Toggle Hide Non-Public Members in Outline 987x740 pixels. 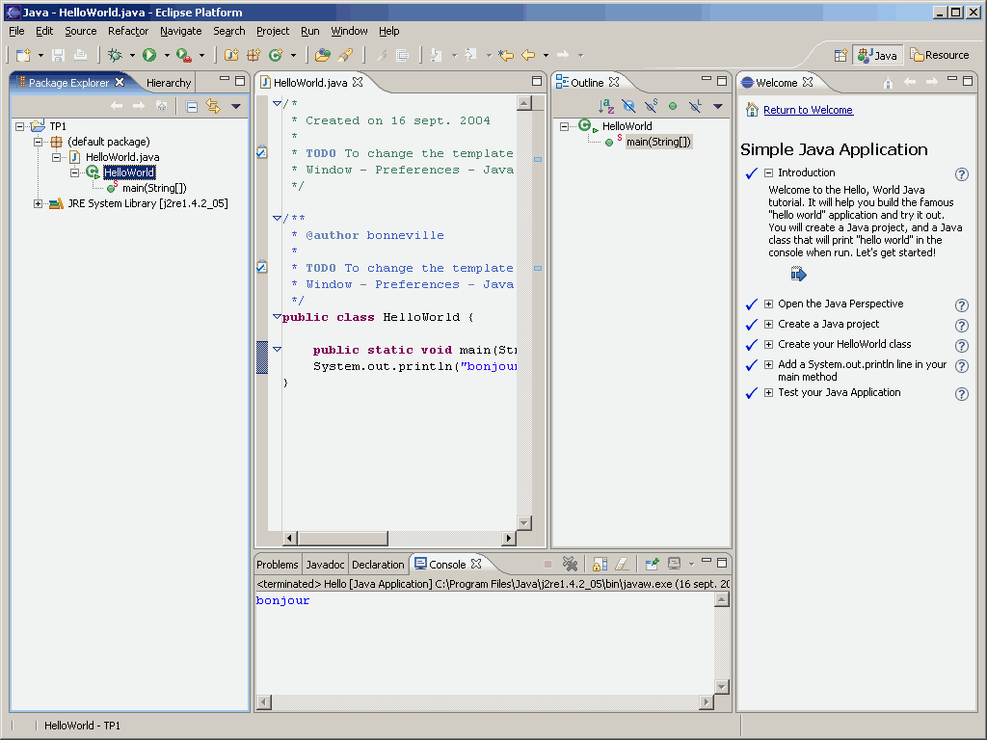(673, 106)
